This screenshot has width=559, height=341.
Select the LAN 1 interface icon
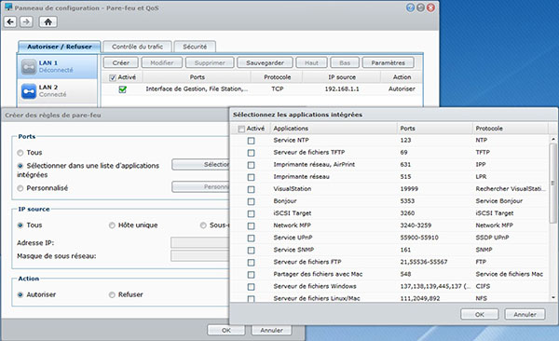[x=29, y=67]
